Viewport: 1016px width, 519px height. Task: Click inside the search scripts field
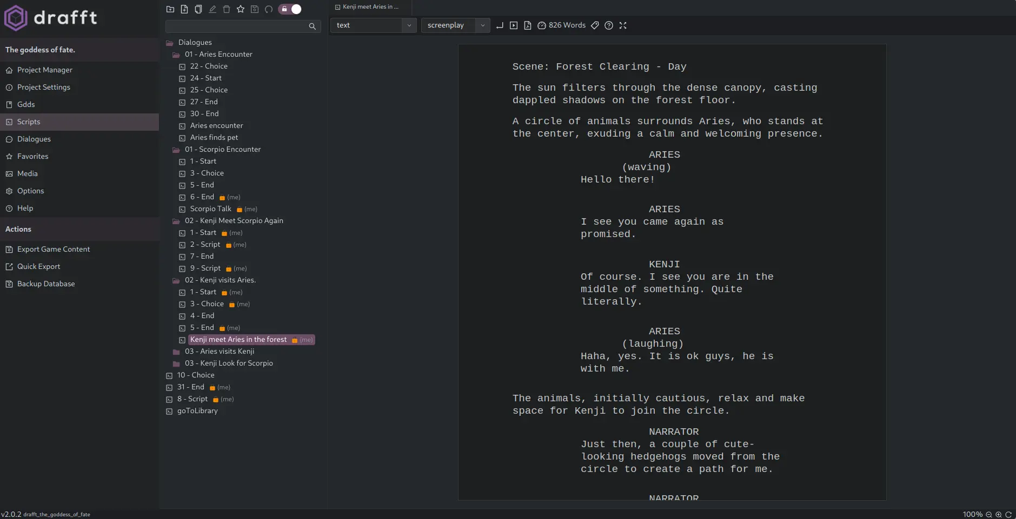pyautogui.click(x=238, y=26)
